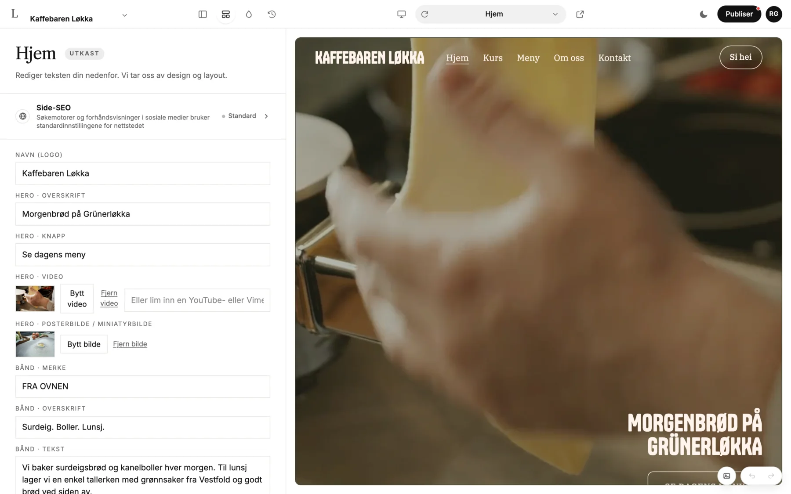
Task: Click the UTKAST draft badge
Action: point(84,54)
